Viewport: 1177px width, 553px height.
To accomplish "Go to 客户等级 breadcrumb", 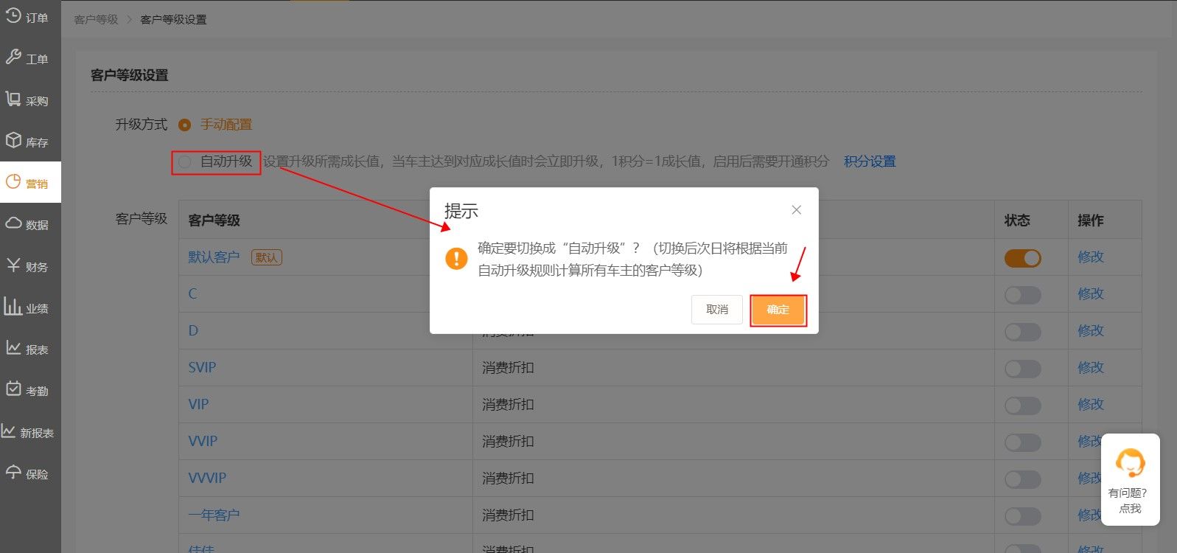I will 96,19.
